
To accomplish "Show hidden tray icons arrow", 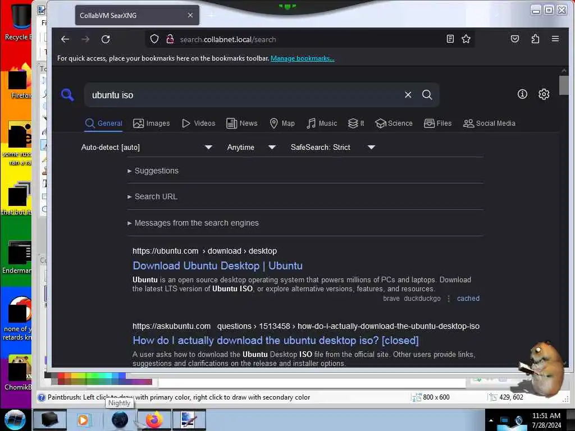I will tap(491, 420).
